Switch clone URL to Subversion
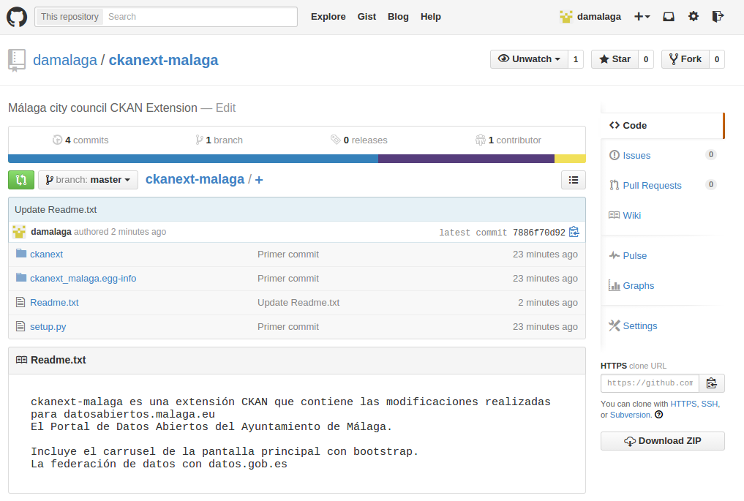Viewport: 744px width, 501px height. coord(631,415)
